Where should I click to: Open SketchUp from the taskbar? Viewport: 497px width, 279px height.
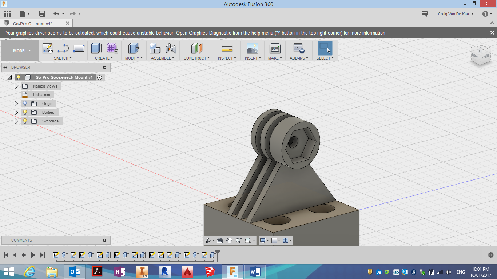(210, 272)
